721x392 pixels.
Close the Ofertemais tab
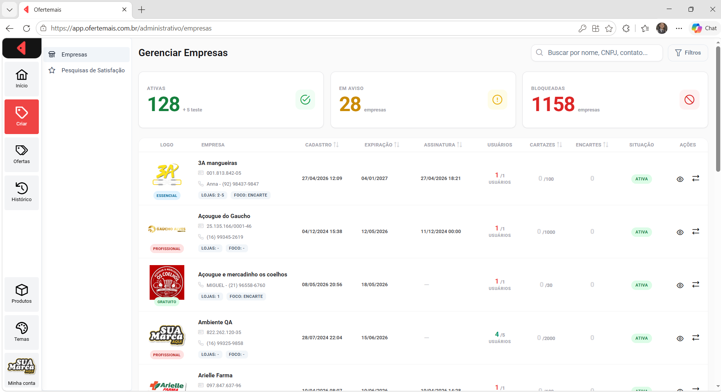[124, 10]
